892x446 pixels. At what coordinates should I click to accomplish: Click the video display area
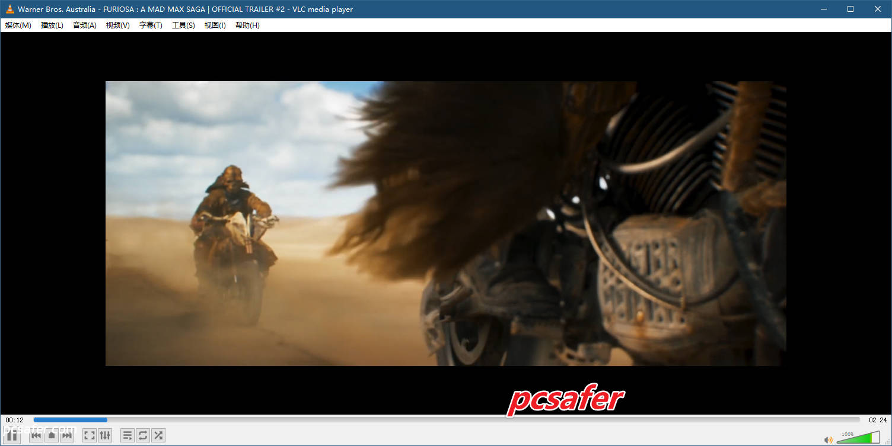pyautogui.click(x=446, y=223)
